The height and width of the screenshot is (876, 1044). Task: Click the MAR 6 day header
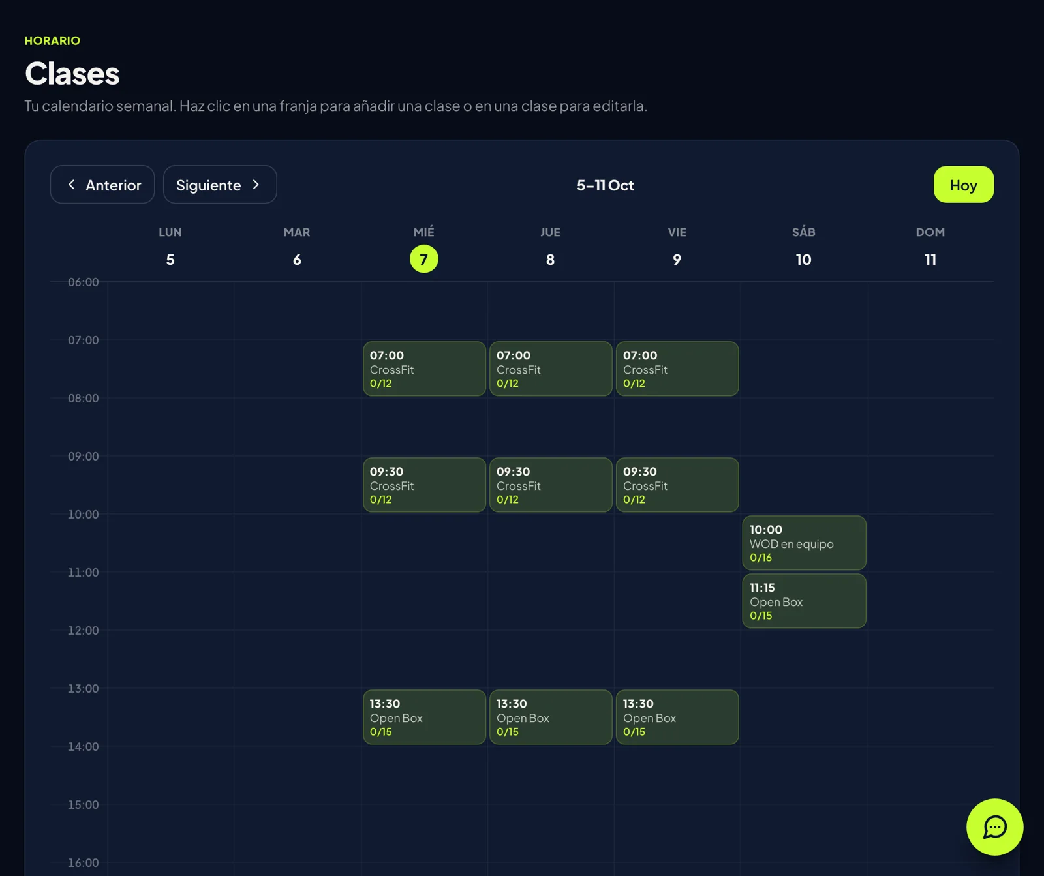pos(297,247)
